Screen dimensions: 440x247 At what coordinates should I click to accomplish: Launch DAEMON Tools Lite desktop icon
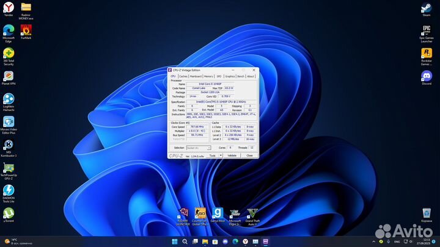coord(9,194)
